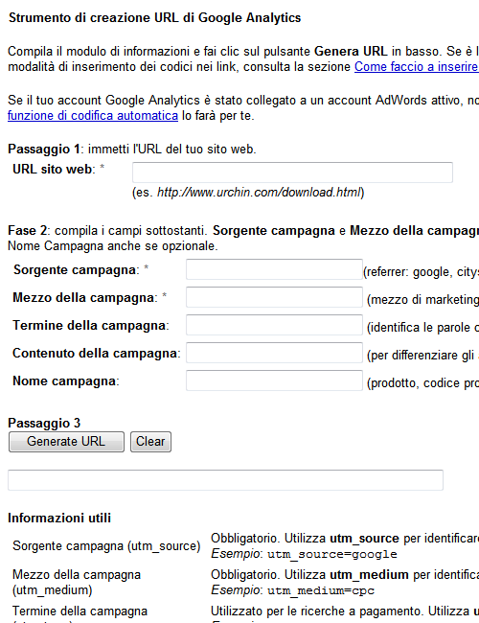Click the 'Mezzo della campagna:' field label
The height and width of the screenshot is (623, 479).
point(85,298)
